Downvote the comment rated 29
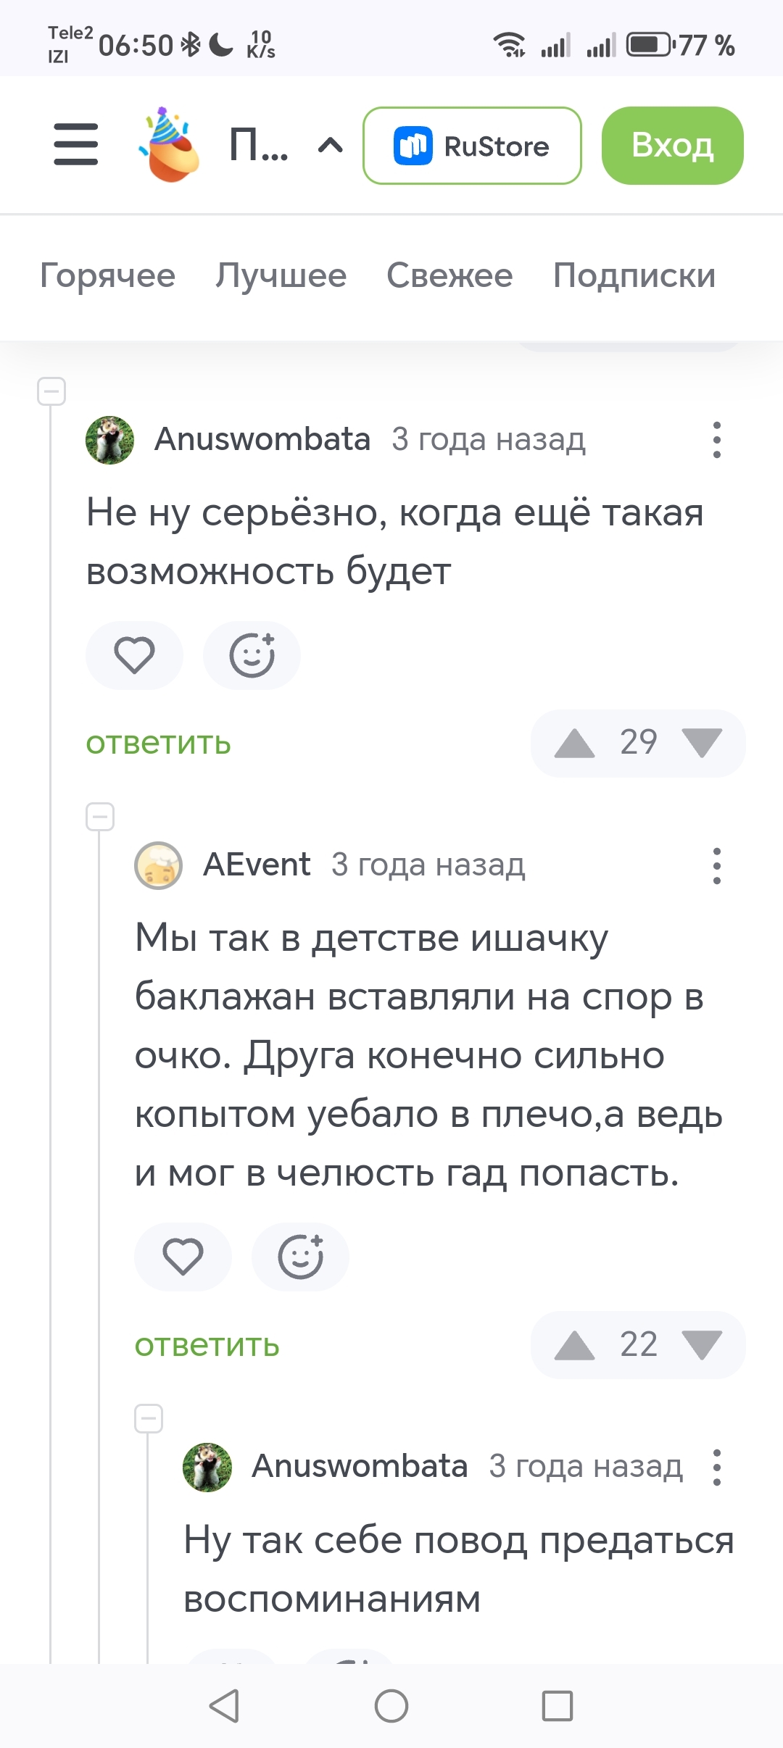 (702, 744)
